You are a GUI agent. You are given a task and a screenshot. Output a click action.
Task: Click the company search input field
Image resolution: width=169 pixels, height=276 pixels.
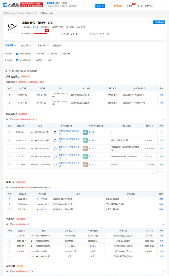[71, 6]
